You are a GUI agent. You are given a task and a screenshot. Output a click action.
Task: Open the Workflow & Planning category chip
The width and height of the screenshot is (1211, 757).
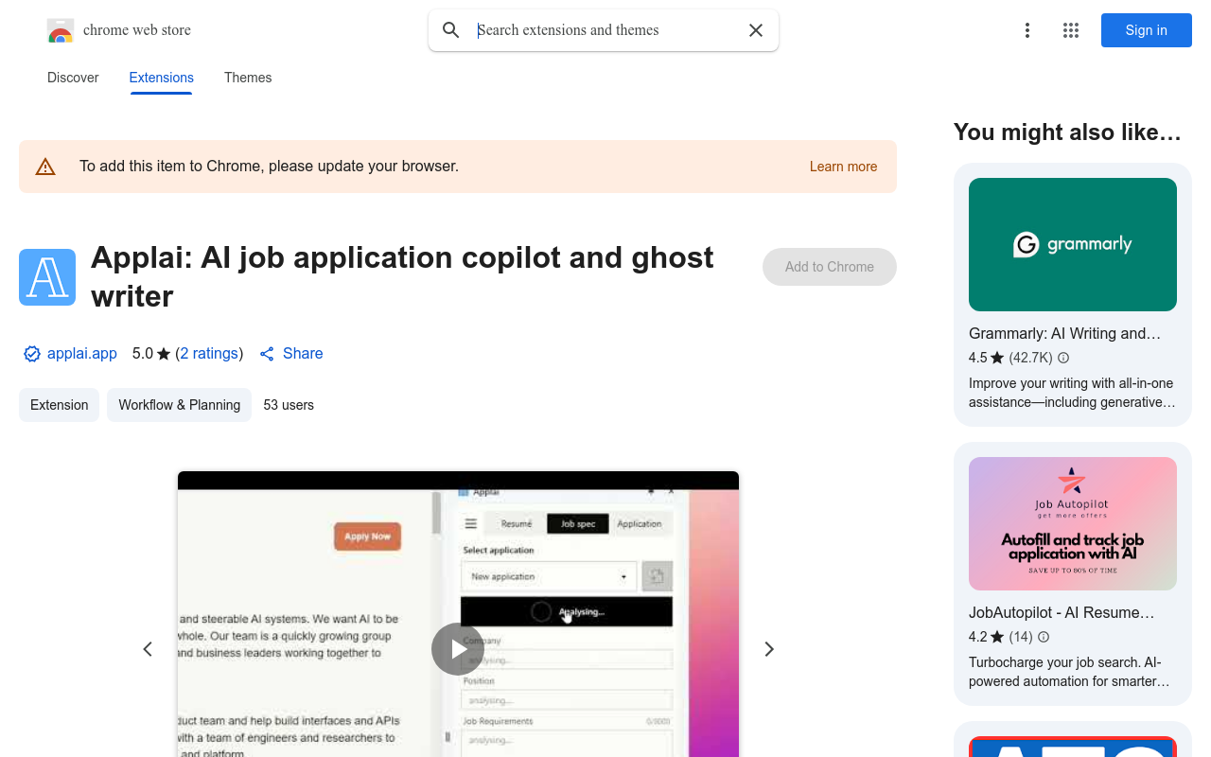click(180, 405)
